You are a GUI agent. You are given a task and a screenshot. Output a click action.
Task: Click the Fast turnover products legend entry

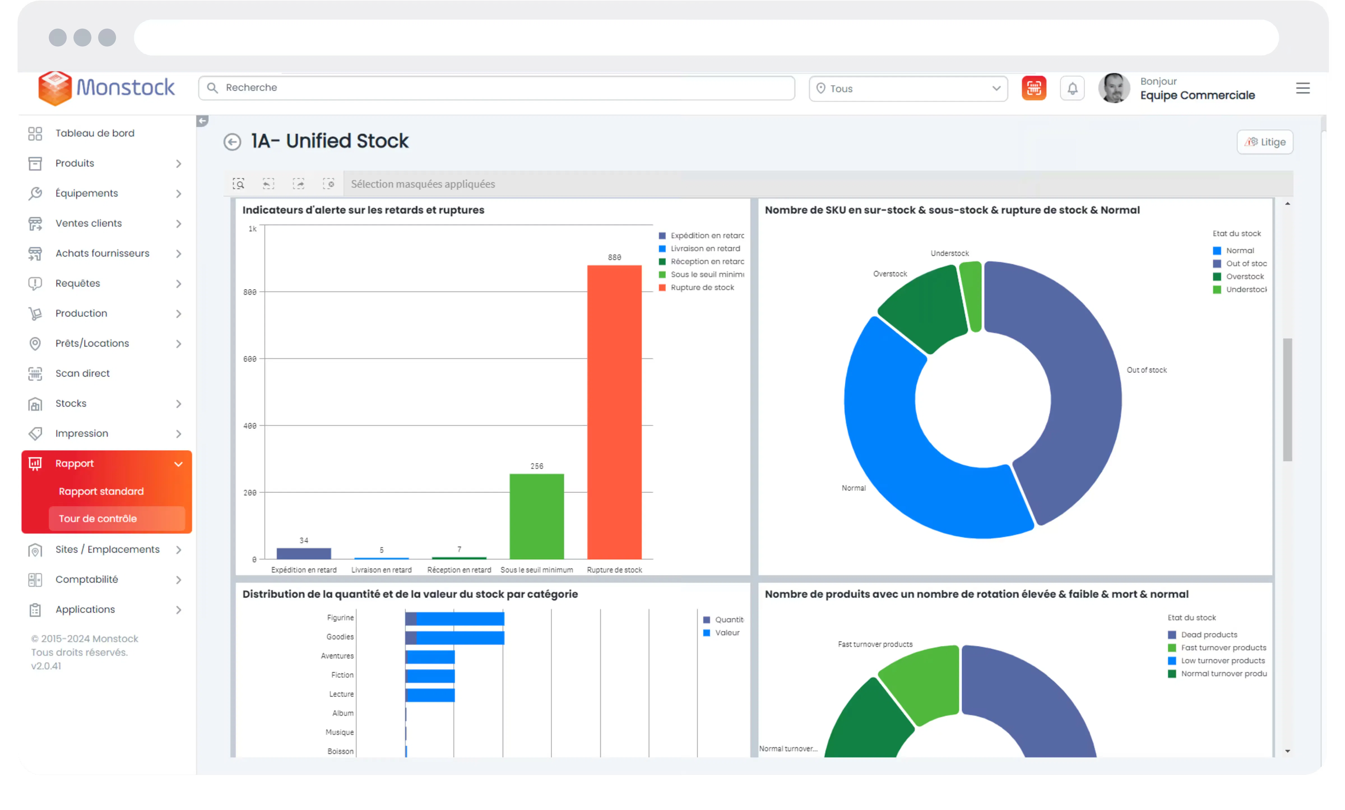1217,648
